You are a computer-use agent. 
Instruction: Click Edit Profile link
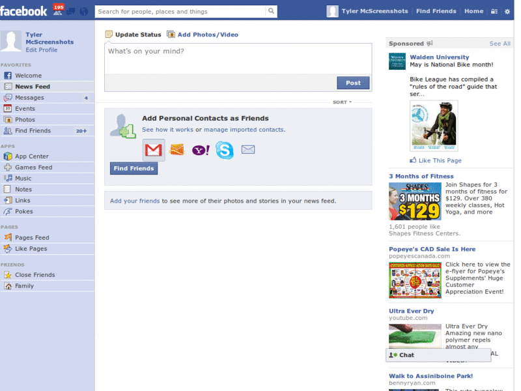click(42, 50)
